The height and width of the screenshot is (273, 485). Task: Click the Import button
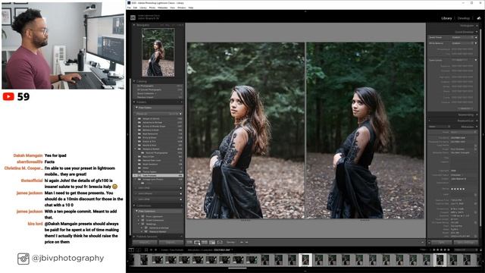[145, 243]
